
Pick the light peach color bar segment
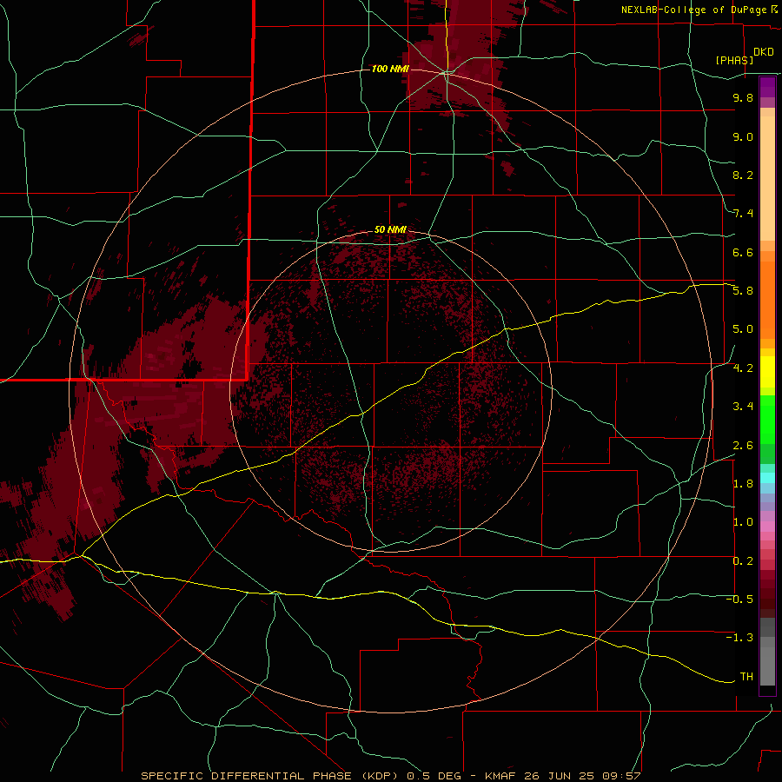[x=767, y=178]
